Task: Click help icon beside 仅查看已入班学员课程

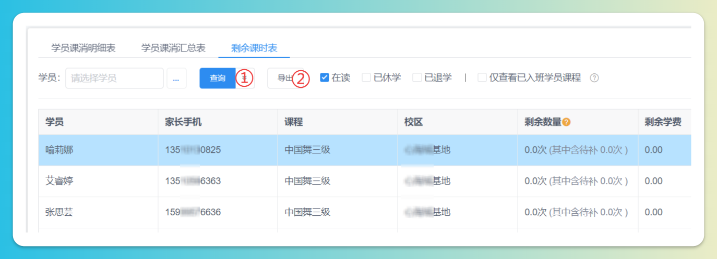Action: tap(594, 78)
